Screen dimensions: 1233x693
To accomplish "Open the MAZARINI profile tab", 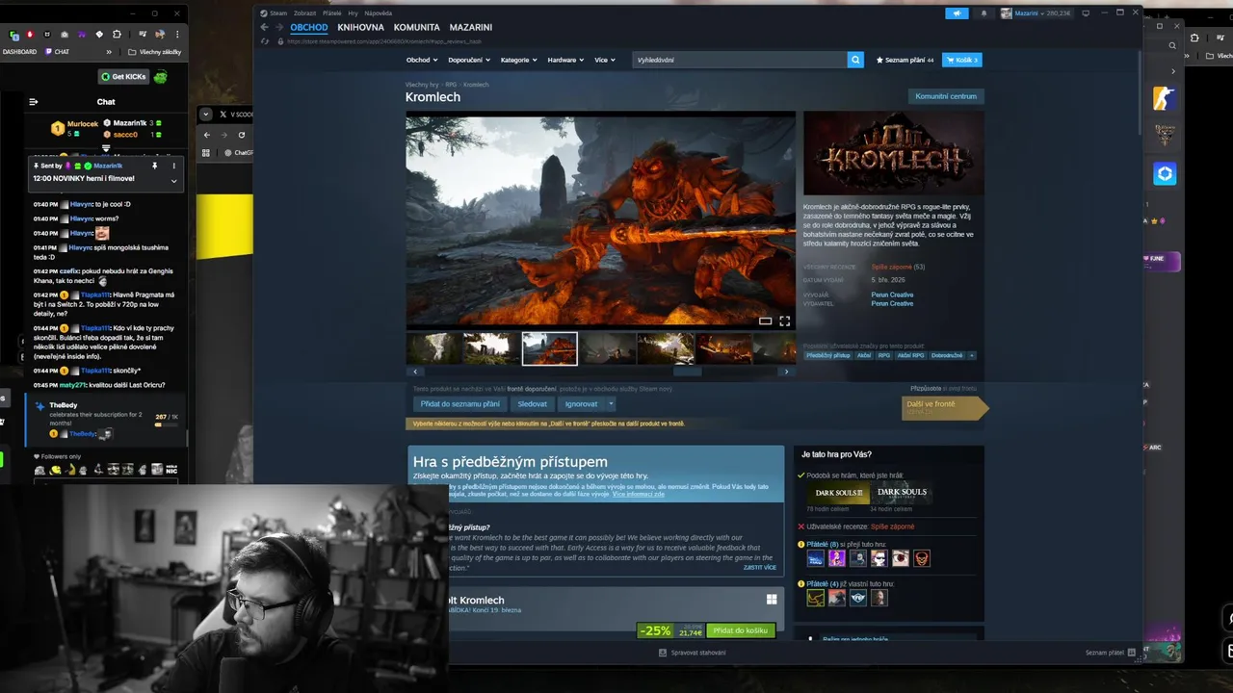I will (470, 27).
